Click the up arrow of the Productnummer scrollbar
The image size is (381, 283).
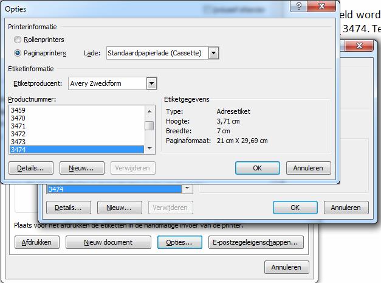149,110
